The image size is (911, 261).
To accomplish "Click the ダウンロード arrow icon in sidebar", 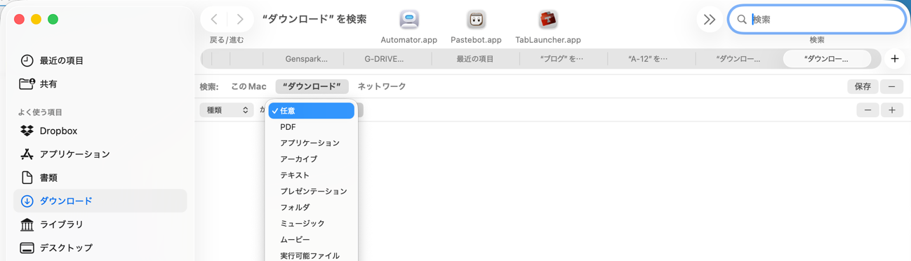I will 27,201.
